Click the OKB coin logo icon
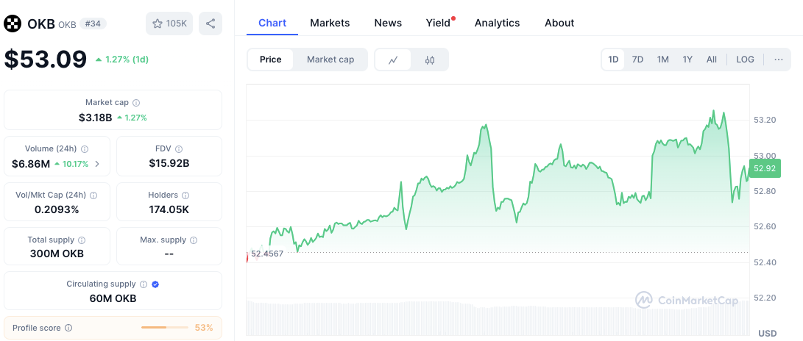 point(13,24)
